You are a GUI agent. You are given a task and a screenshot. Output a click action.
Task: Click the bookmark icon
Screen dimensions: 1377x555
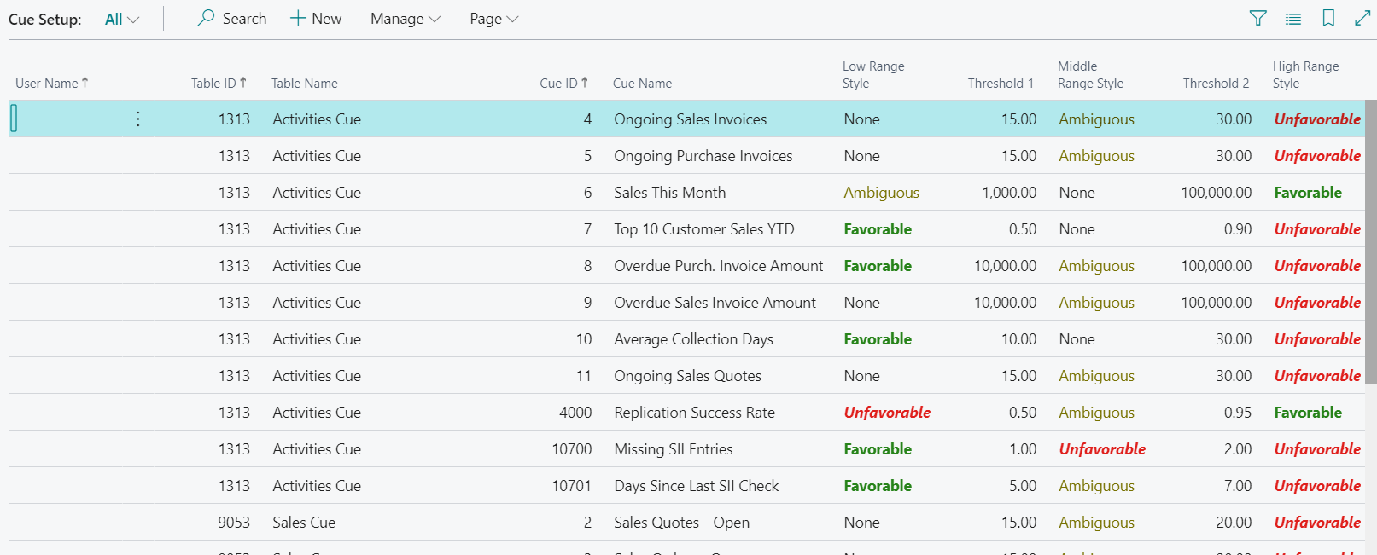[x=1328, y=18]
